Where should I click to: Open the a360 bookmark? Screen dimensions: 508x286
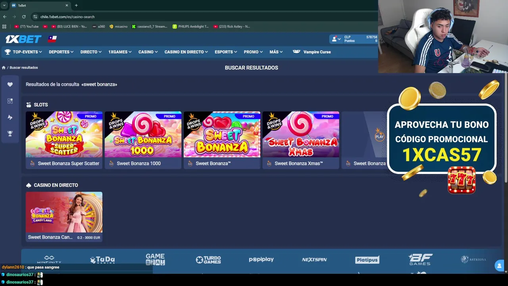(x=98, y=27)
